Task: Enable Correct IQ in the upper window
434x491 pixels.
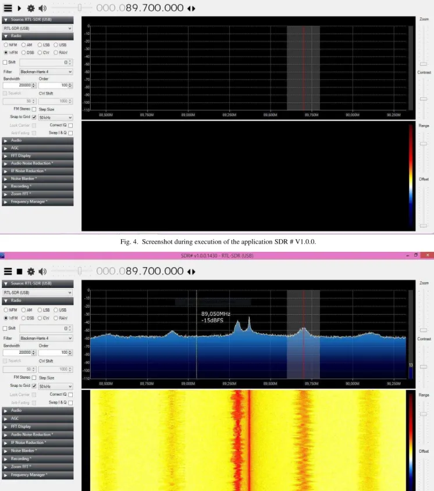Action: 70,125
